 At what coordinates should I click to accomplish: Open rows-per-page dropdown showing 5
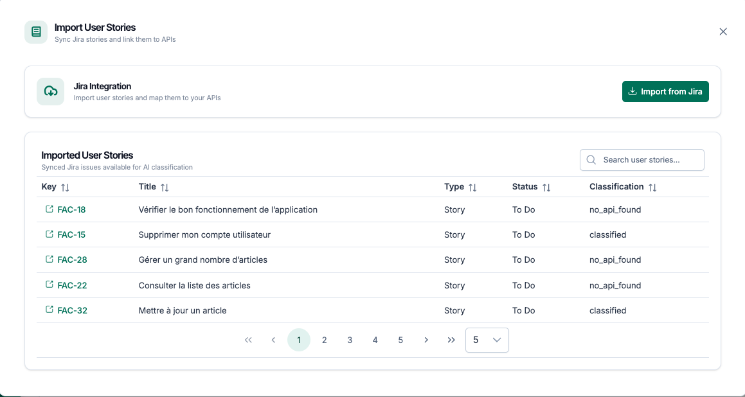click(x=487, y=340)
